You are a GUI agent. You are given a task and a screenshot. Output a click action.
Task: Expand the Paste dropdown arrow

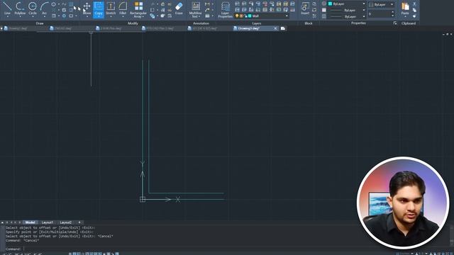[405, 16]
